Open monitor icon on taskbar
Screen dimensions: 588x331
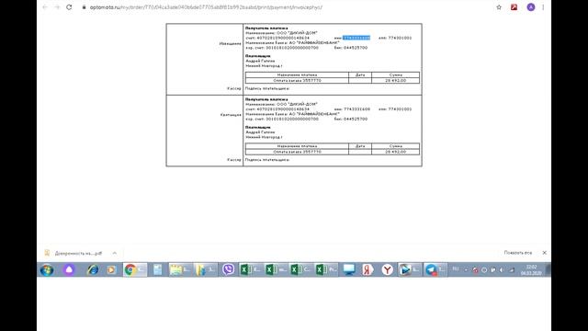349,269
